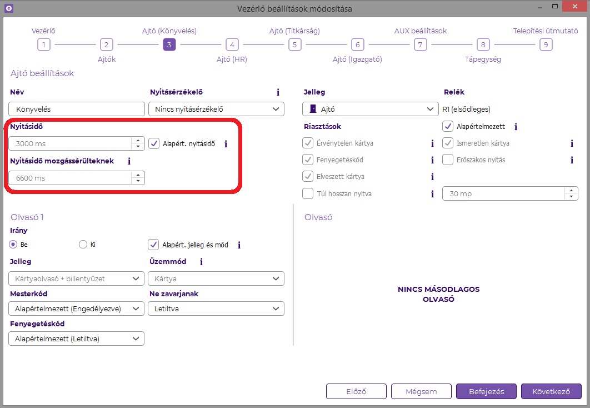This screenshot has width=590, height=408.
Task: Increase the 30 mp timeout stepper
Action: pyautogui.click(x=571, y=191)
